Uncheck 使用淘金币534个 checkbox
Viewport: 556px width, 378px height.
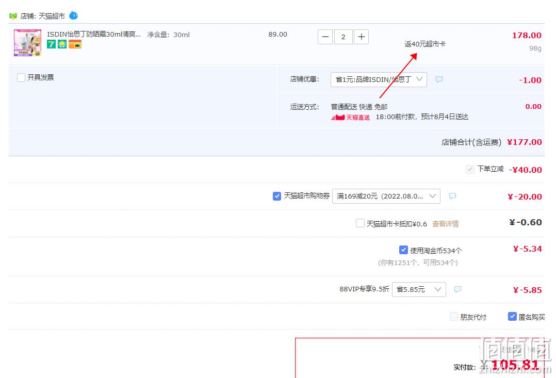point(403,250)
